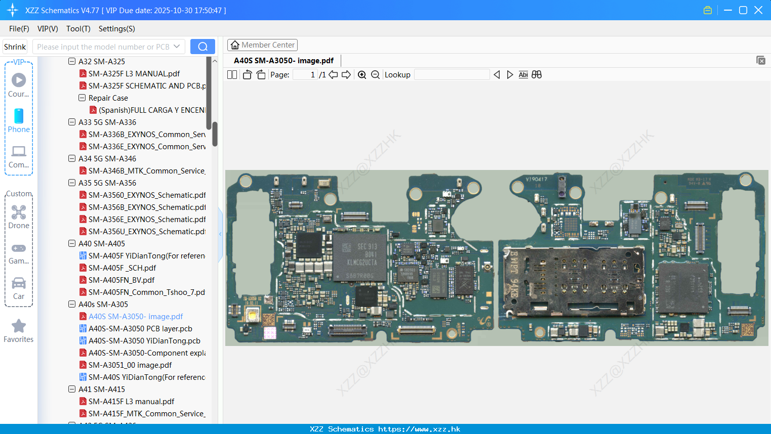Open SM-A356U_EXYNOS_Schematic.pdf
Viewport: 771px width, 434px height.
[142, 231]
